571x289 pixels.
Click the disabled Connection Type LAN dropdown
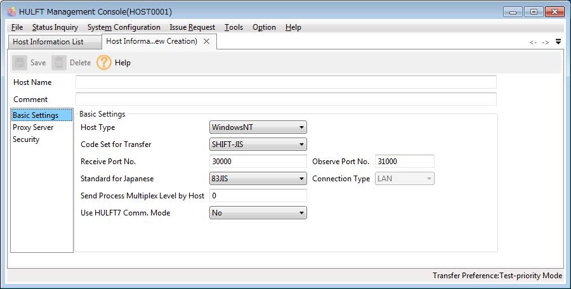[405, 179]
